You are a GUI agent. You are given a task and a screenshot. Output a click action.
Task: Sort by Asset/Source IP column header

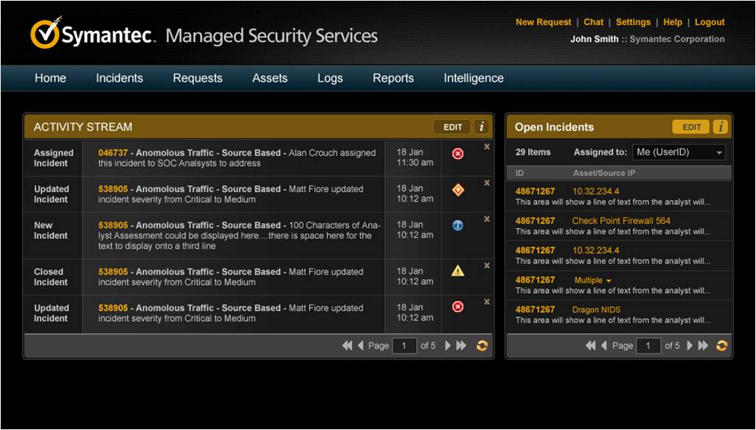[x=604, y=173]
